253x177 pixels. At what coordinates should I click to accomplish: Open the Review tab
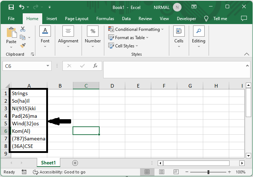click(x=145, y=19)
